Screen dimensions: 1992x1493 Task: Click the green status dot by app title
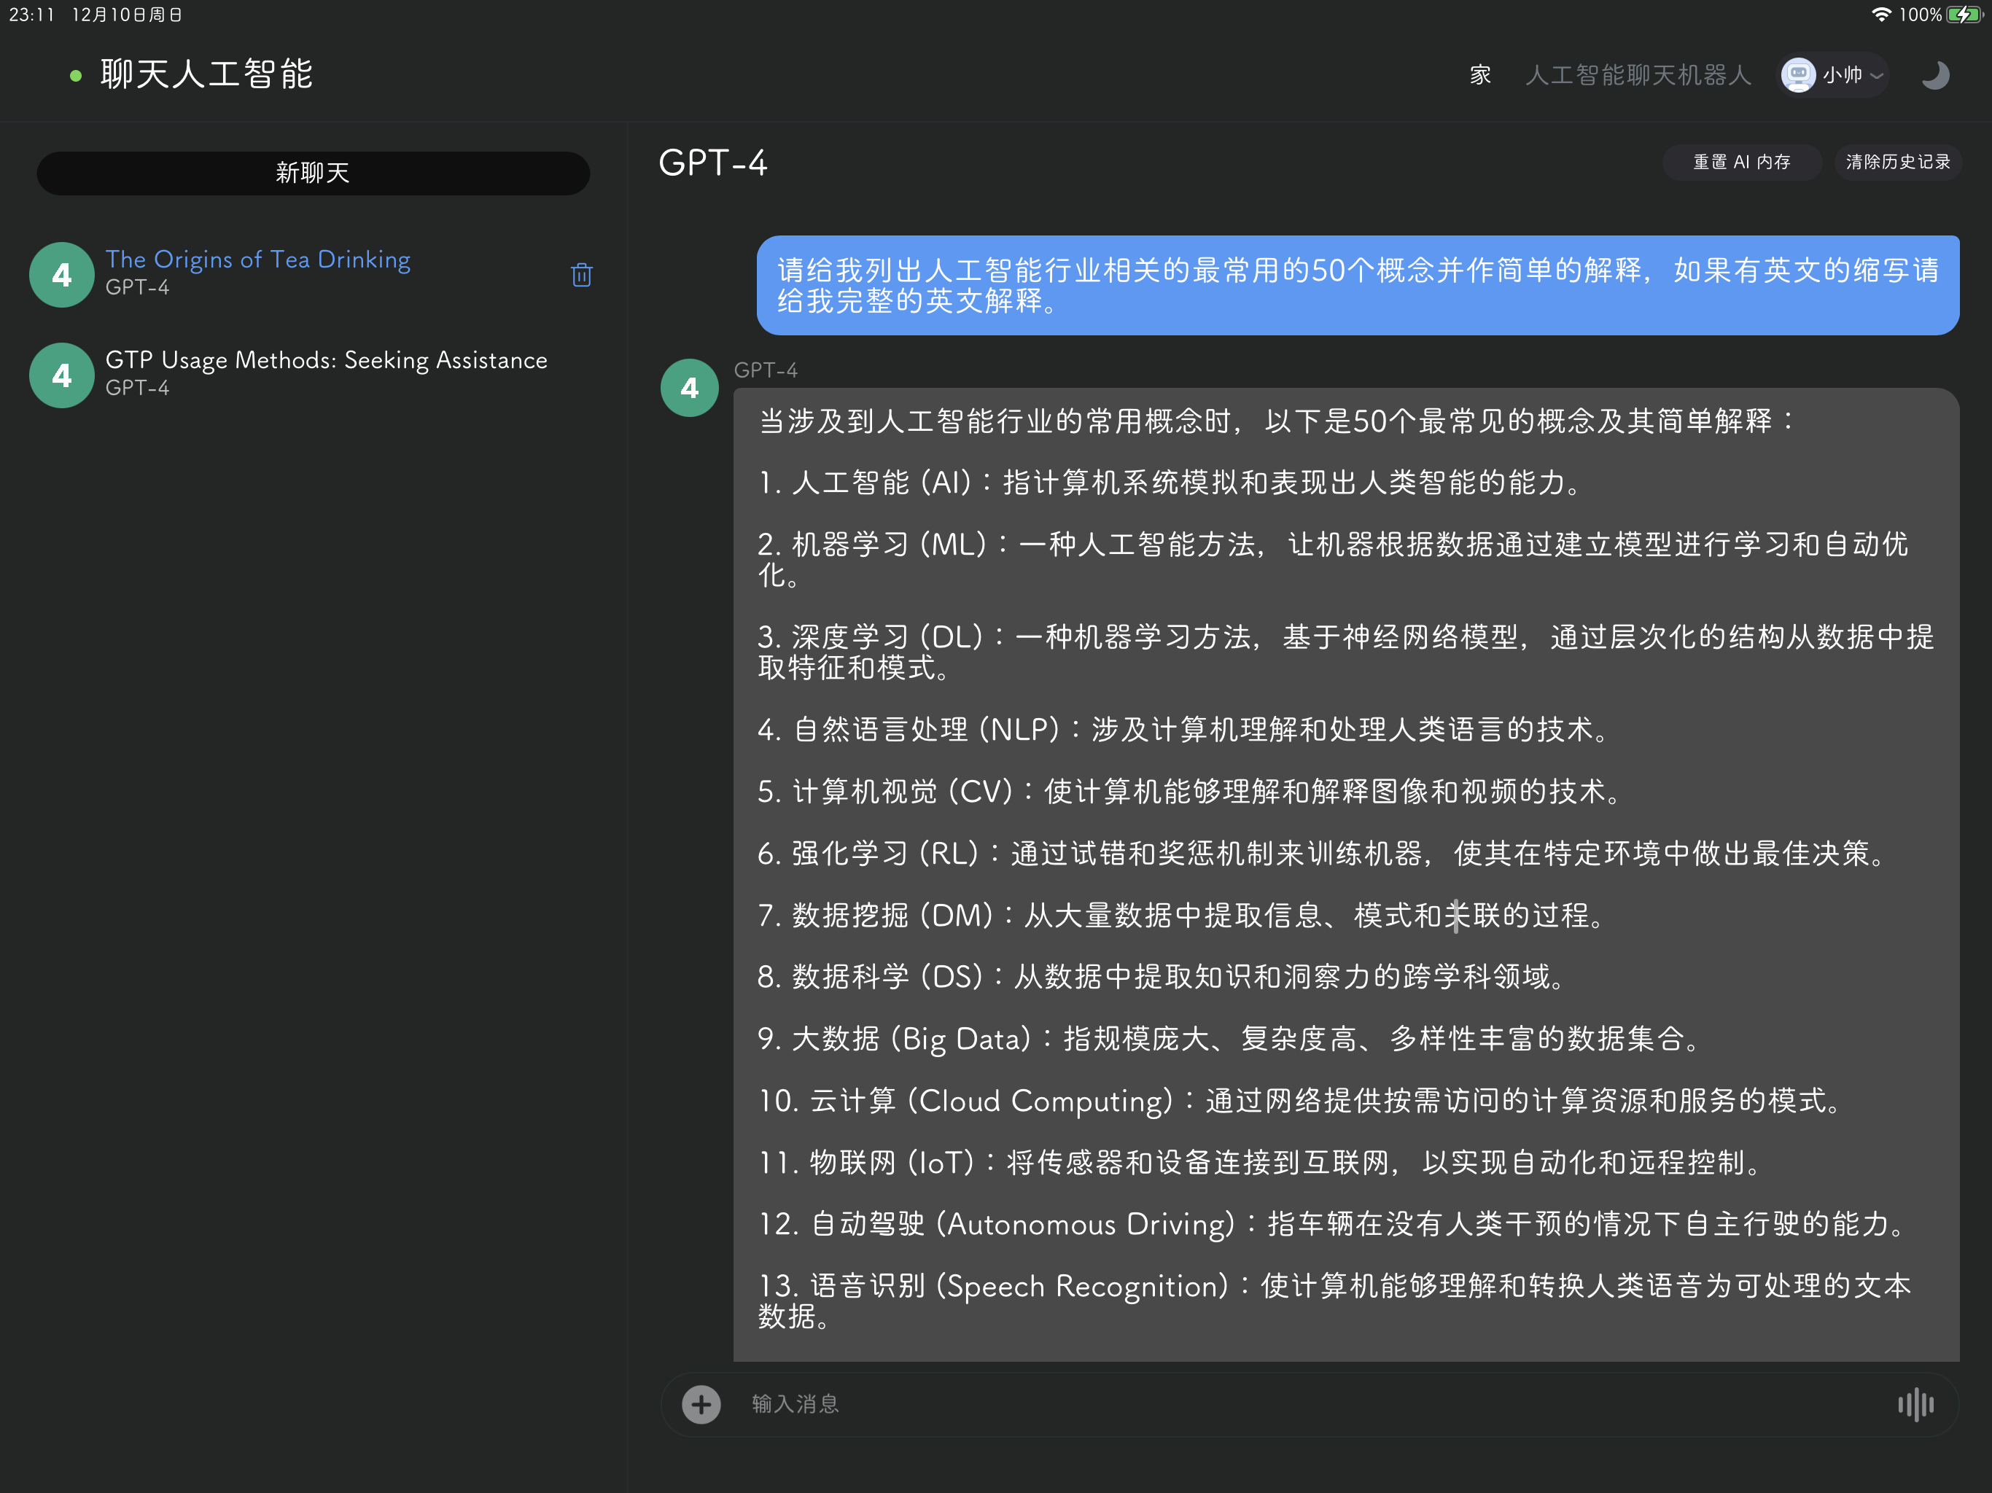click(76, 76)
